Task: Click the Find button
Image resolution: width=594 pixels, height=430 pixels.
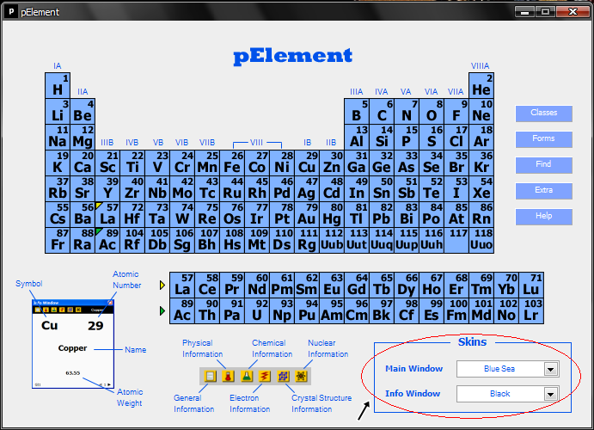Action: pos(543,165)
